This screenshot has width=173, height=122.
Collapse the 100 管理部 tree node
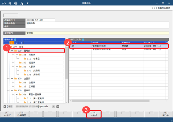[12, 51]
